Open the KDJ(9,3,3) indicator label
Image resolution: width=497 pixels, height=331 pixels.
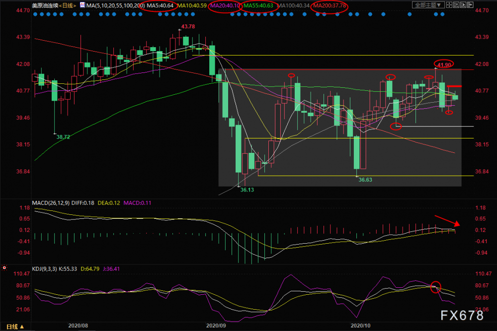click(x=44, y=268)
